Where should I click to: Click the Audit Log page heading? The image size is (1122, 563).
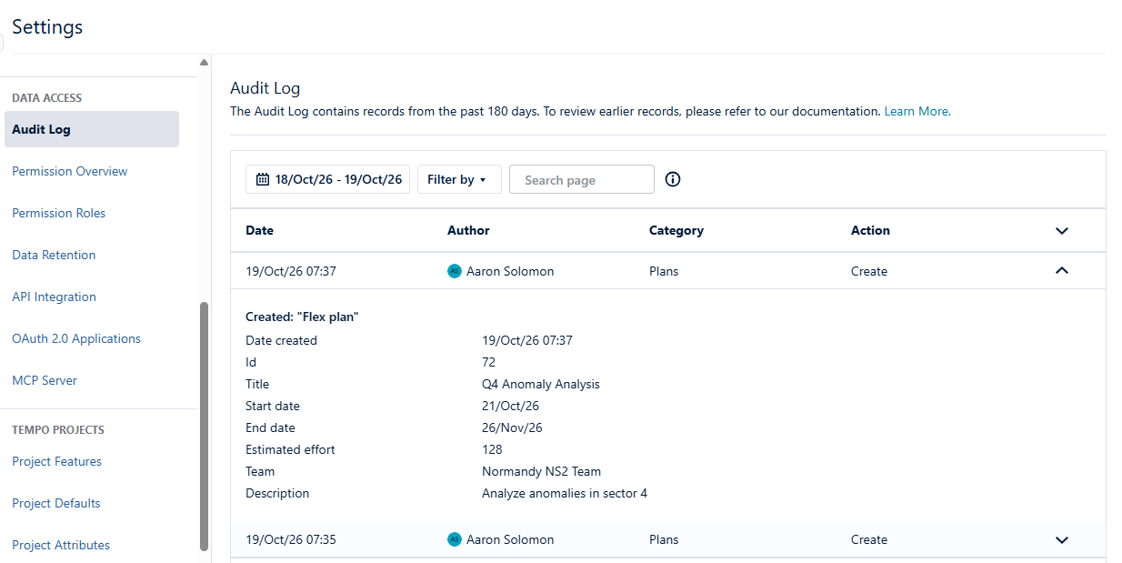pos(265,88)
